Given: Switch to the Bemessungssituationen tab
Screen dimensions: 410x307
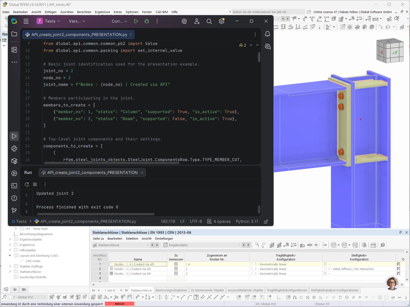Looking at the screenshot, I should click(x=171, y=290).
